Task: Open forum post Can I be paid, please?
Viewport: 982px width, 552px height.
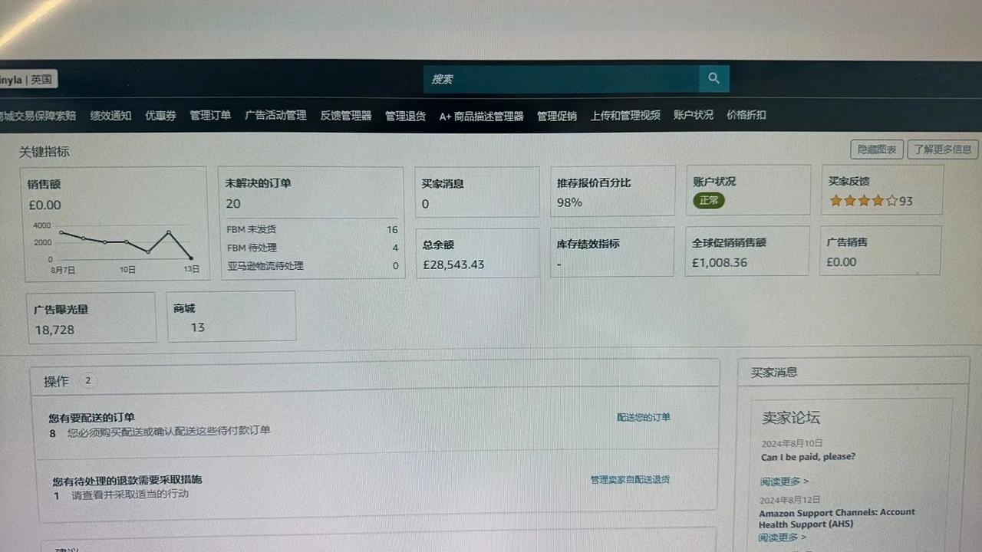Action: point(808,457)
